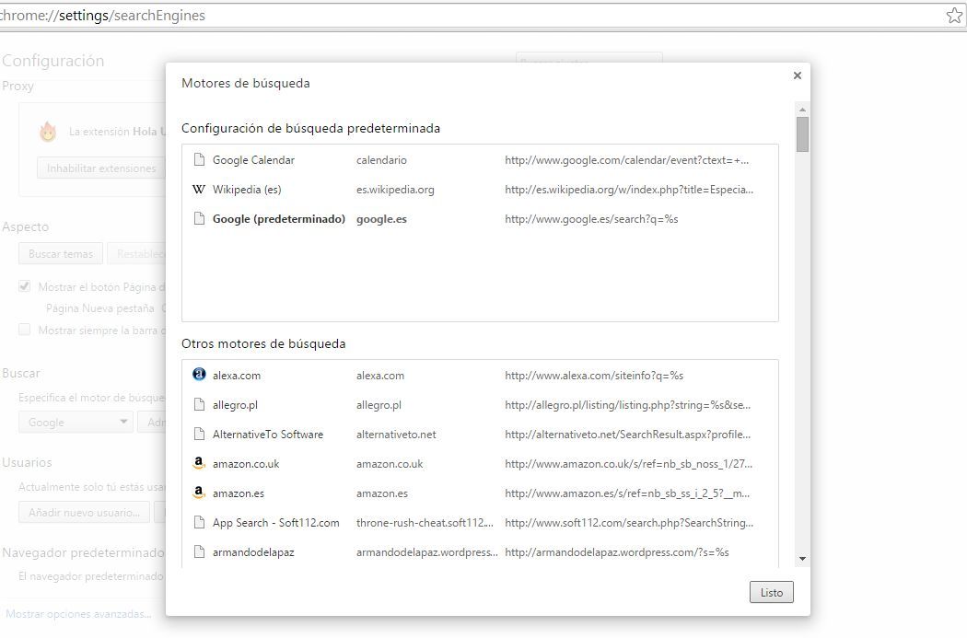Screen dimensions: 967x638
Task: Select the Wikipedia (es) name
Action: pos(247,190)
